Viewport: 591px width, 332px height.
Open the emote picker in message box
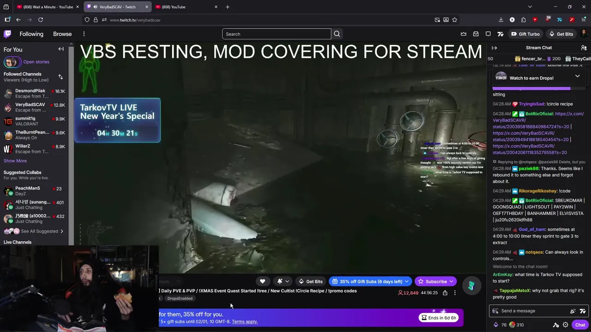click(573, 311)
